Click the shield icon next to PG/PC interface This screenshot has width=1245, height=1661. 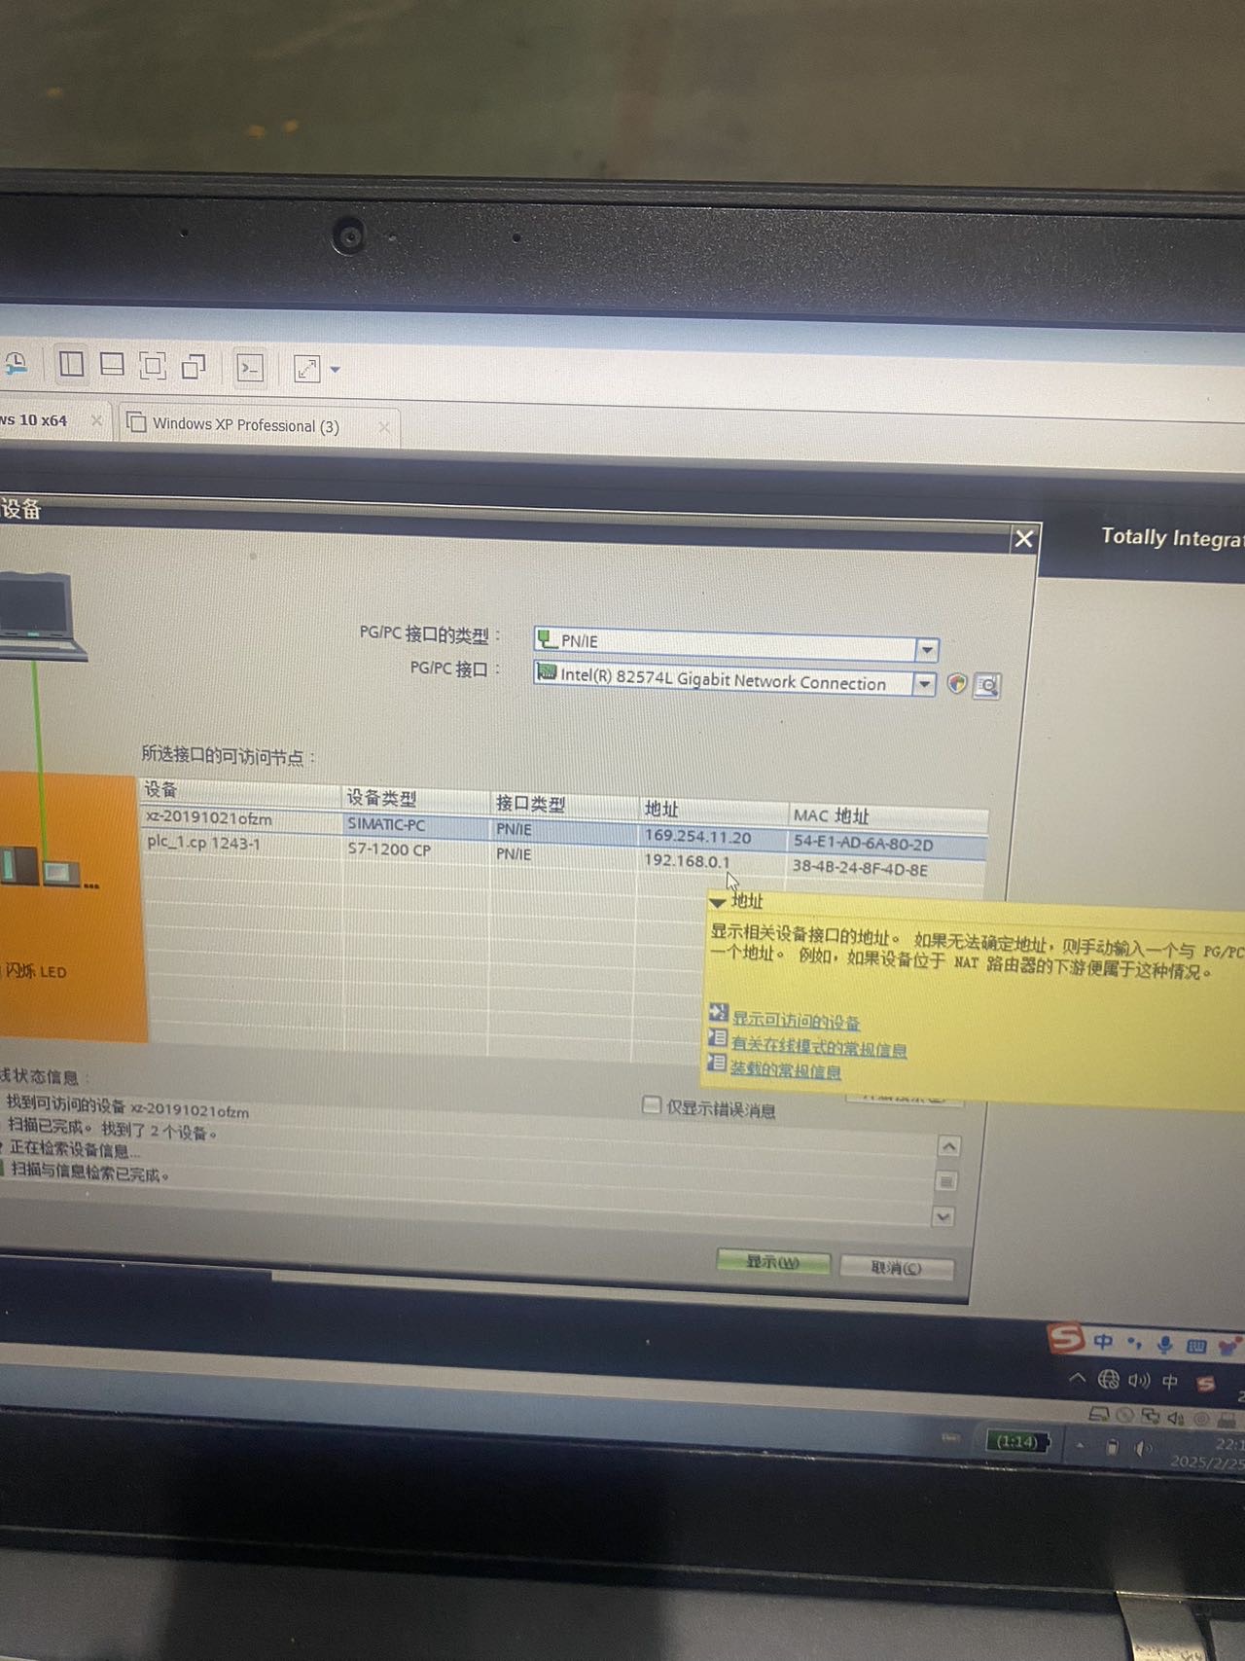click(x=957, y=684)
